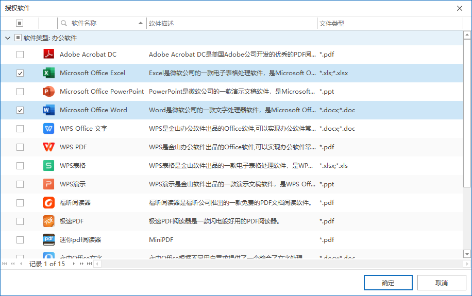
Task: Click the 福昕阅读器 name text
Action: click(75, 203)
